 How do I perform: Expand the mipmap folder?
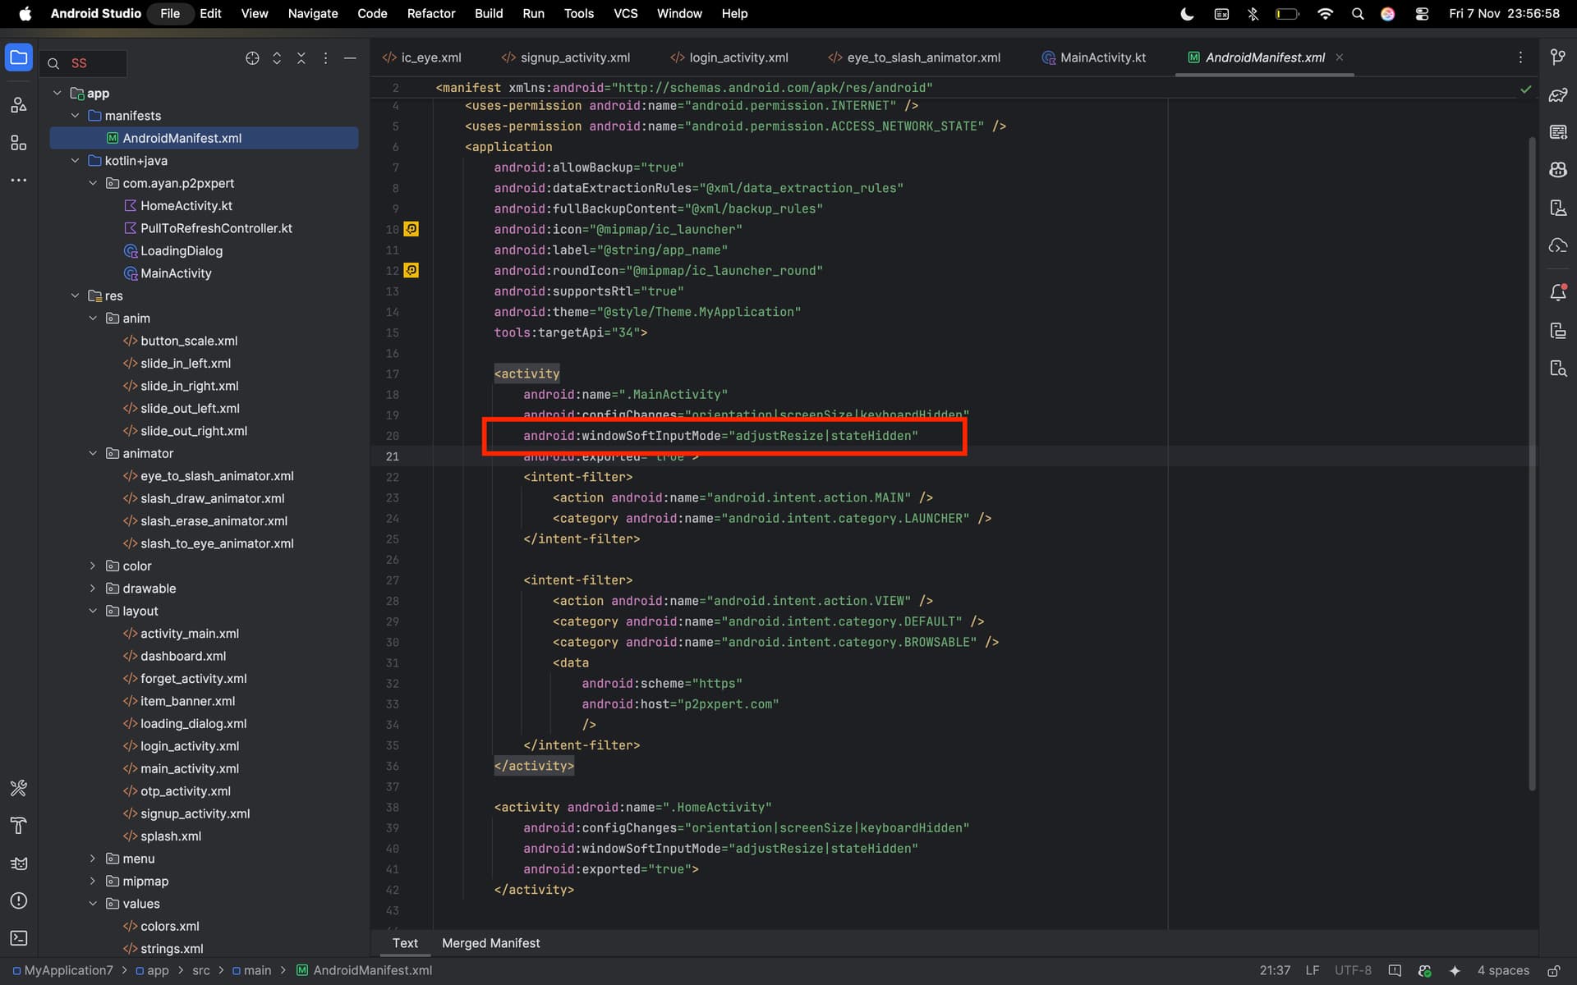click(x=93, y=881)
